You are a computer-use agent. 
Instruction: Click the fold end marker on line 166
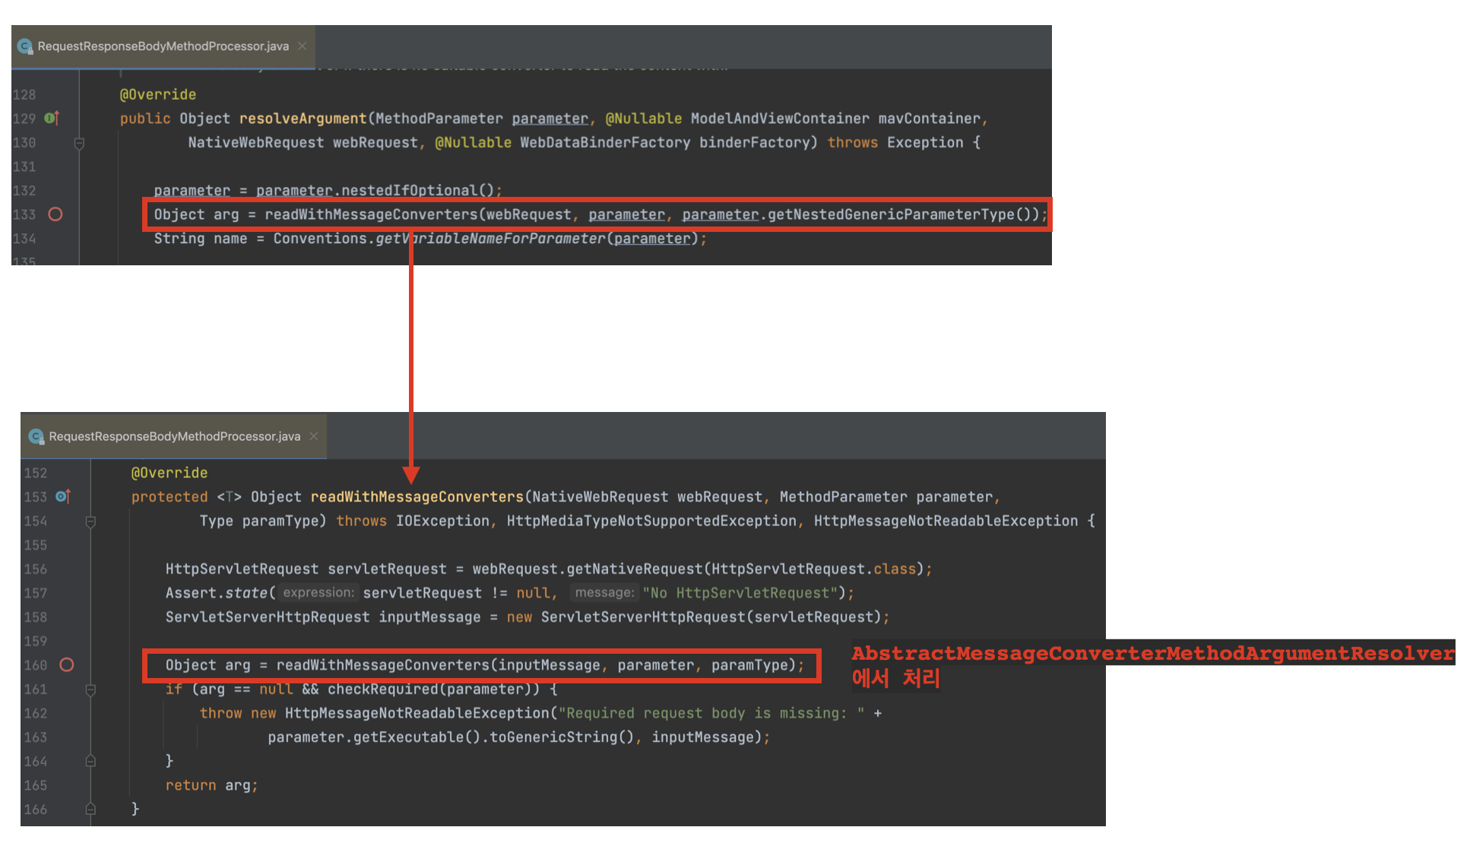[90, 809]
